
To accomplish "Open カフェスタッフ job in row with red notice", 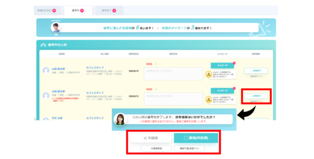I will (95, 93).
